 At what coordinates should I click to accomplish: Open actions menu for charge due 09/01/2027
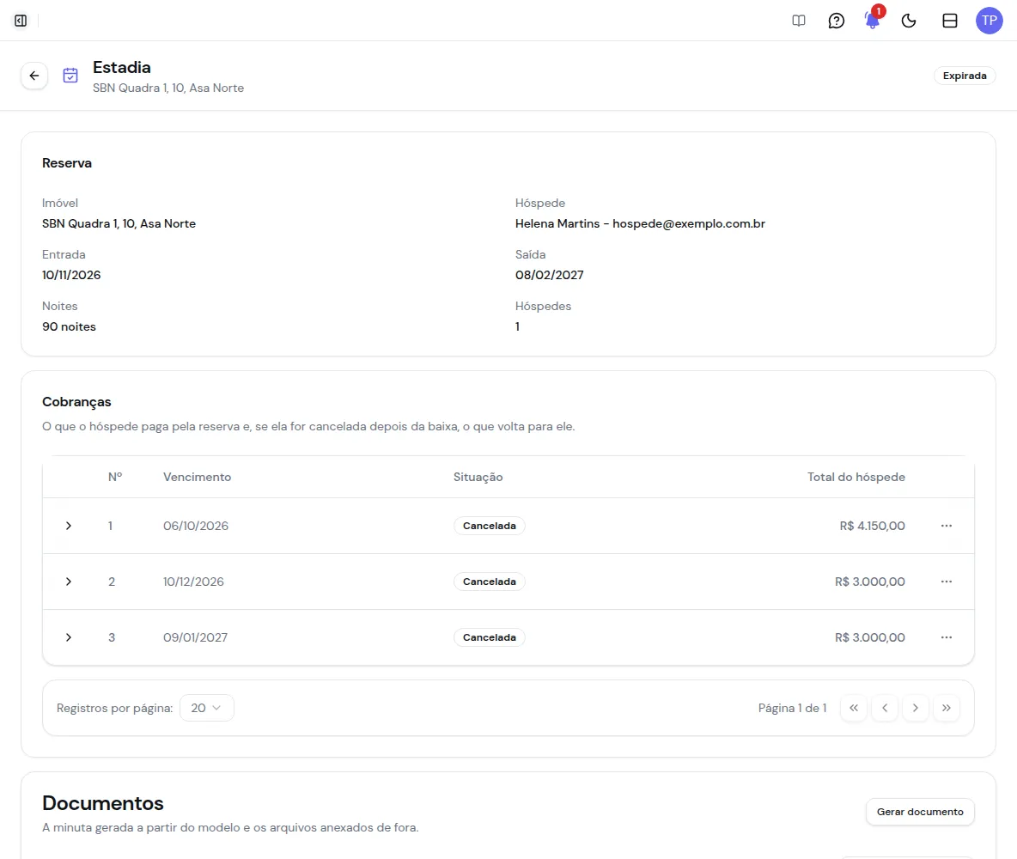(947, 637)
